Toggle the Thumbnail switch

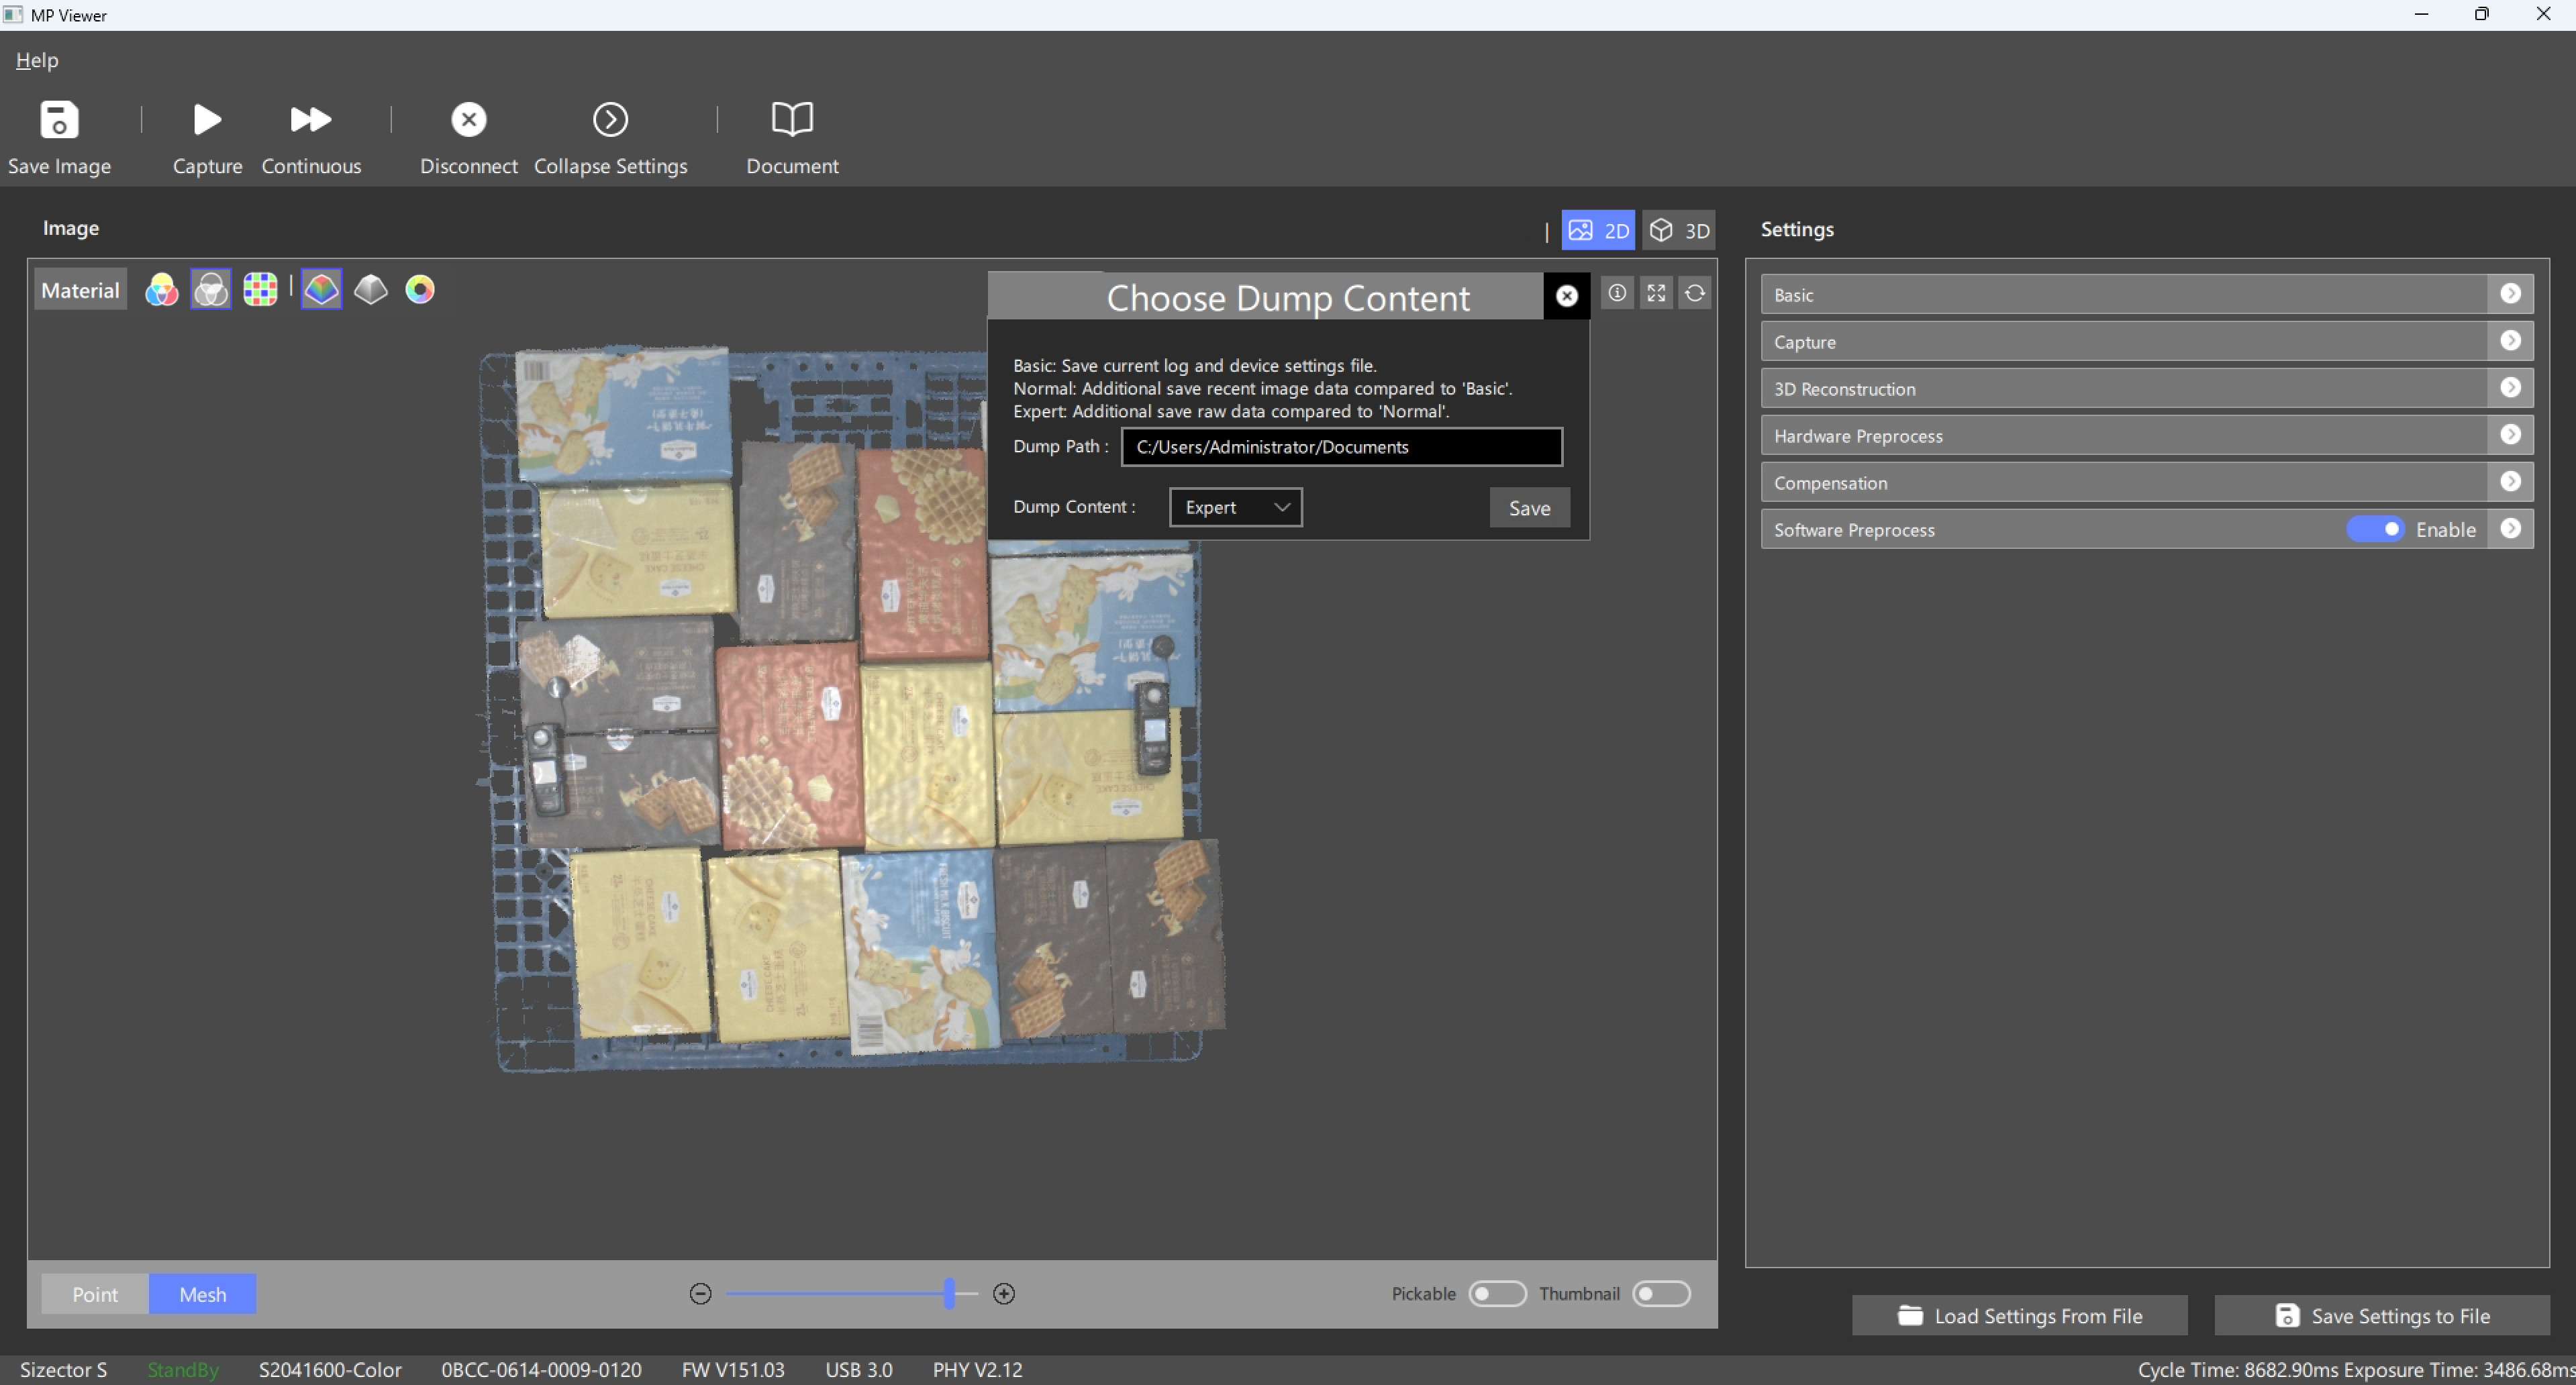coord(1661,1294)
